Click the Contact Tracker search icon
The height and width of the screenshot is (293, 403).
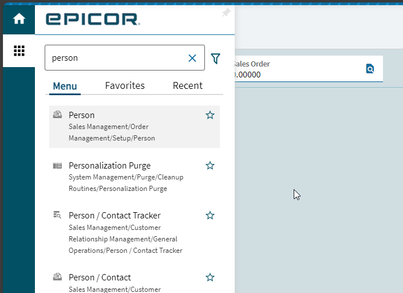click(x=57, y=214)
